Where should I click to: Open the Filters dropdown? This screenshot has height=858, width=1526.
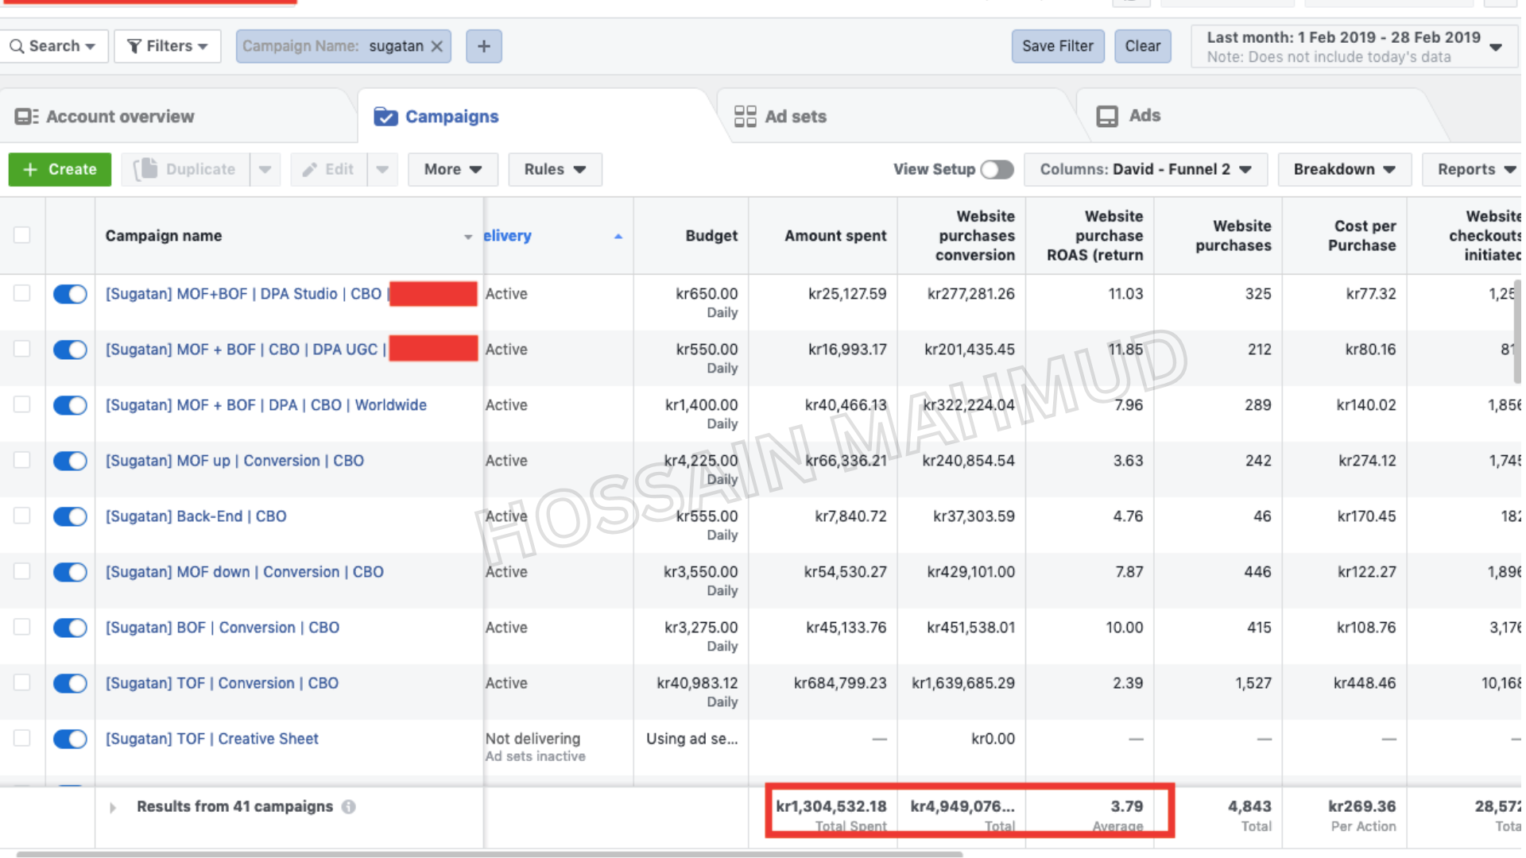[168, 46]
